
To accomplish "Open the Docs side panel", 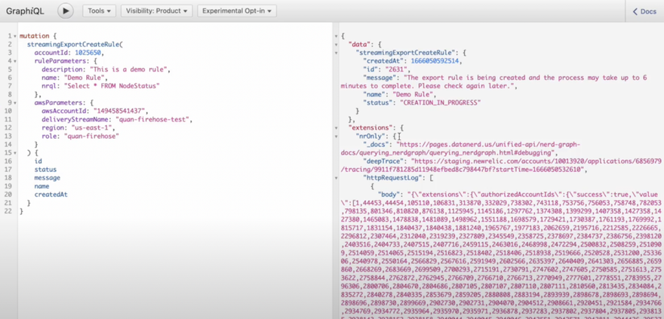I will click(644, 11).
